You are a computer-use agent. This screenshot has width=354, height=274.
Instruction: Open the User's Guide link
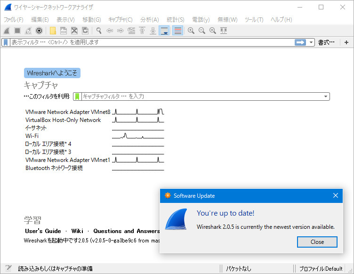43,231
